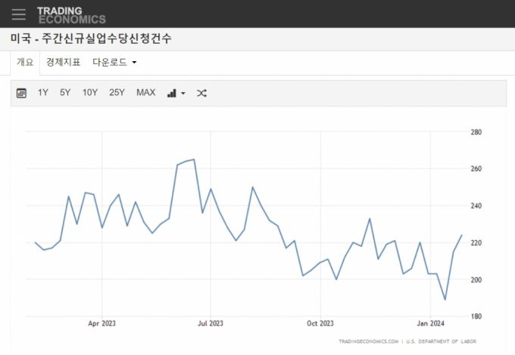Select the MAX time range

(x=145, y=93)
